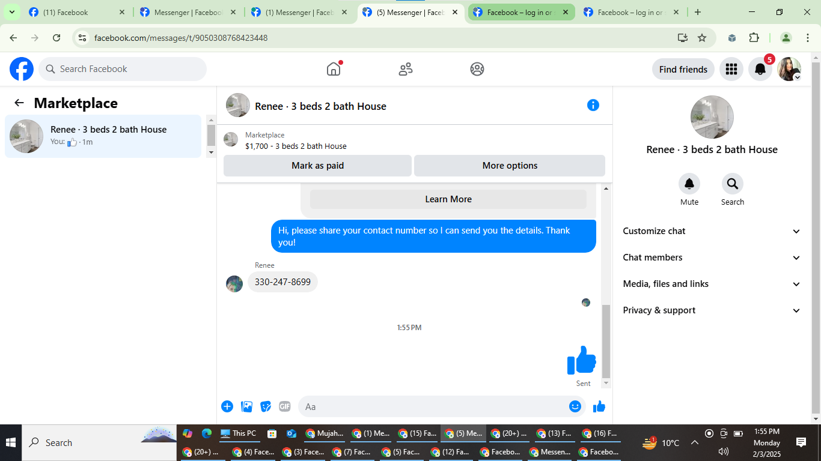Open a new browser tab
Viewport: 821px width, 461px height.
point(697,12)
